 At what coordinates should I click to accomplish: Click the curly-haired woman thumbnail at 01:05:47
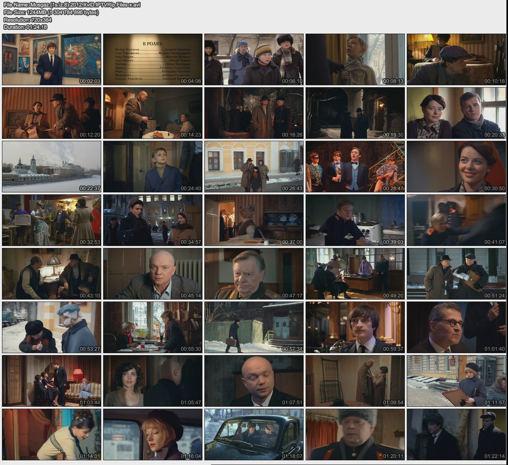[x=153, y=381]
